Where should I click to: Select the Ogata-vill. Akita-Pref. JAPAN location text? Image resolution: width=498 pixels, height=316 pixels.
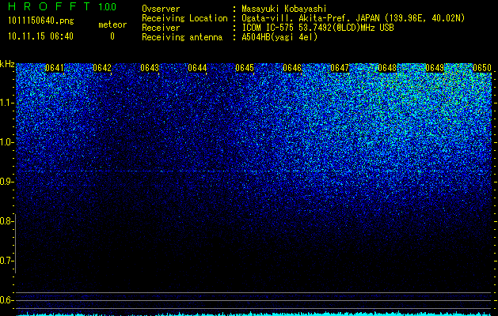tap(353, 19)
